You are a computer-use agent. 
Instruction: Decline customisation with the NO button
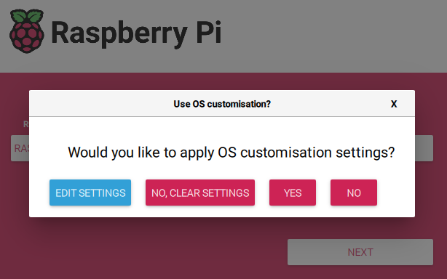tap(354, 193)
